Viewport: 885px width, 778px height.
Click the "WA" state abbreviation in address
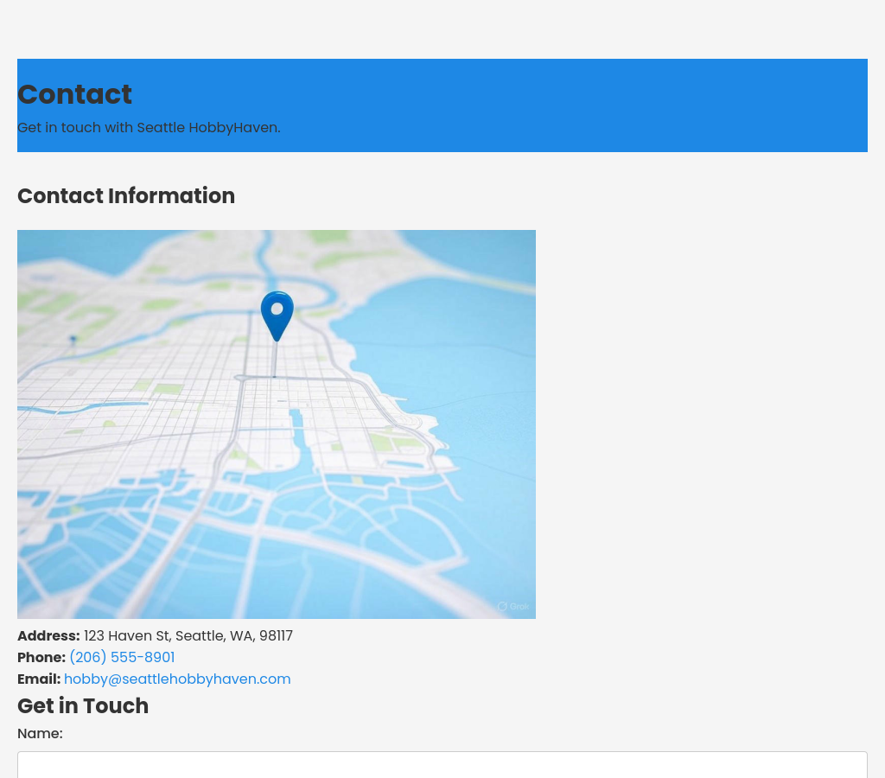coord(241,636)
